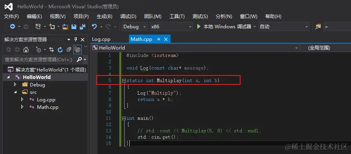The width and height of the screenshot is (351, 154).
Task: Click the Save All multi-disk icon
Action: coord(83,27)
